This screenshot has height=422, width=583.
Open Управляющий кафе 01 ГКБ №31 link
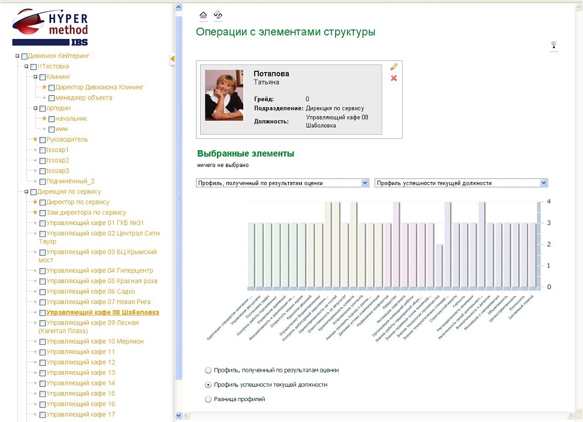95,223
